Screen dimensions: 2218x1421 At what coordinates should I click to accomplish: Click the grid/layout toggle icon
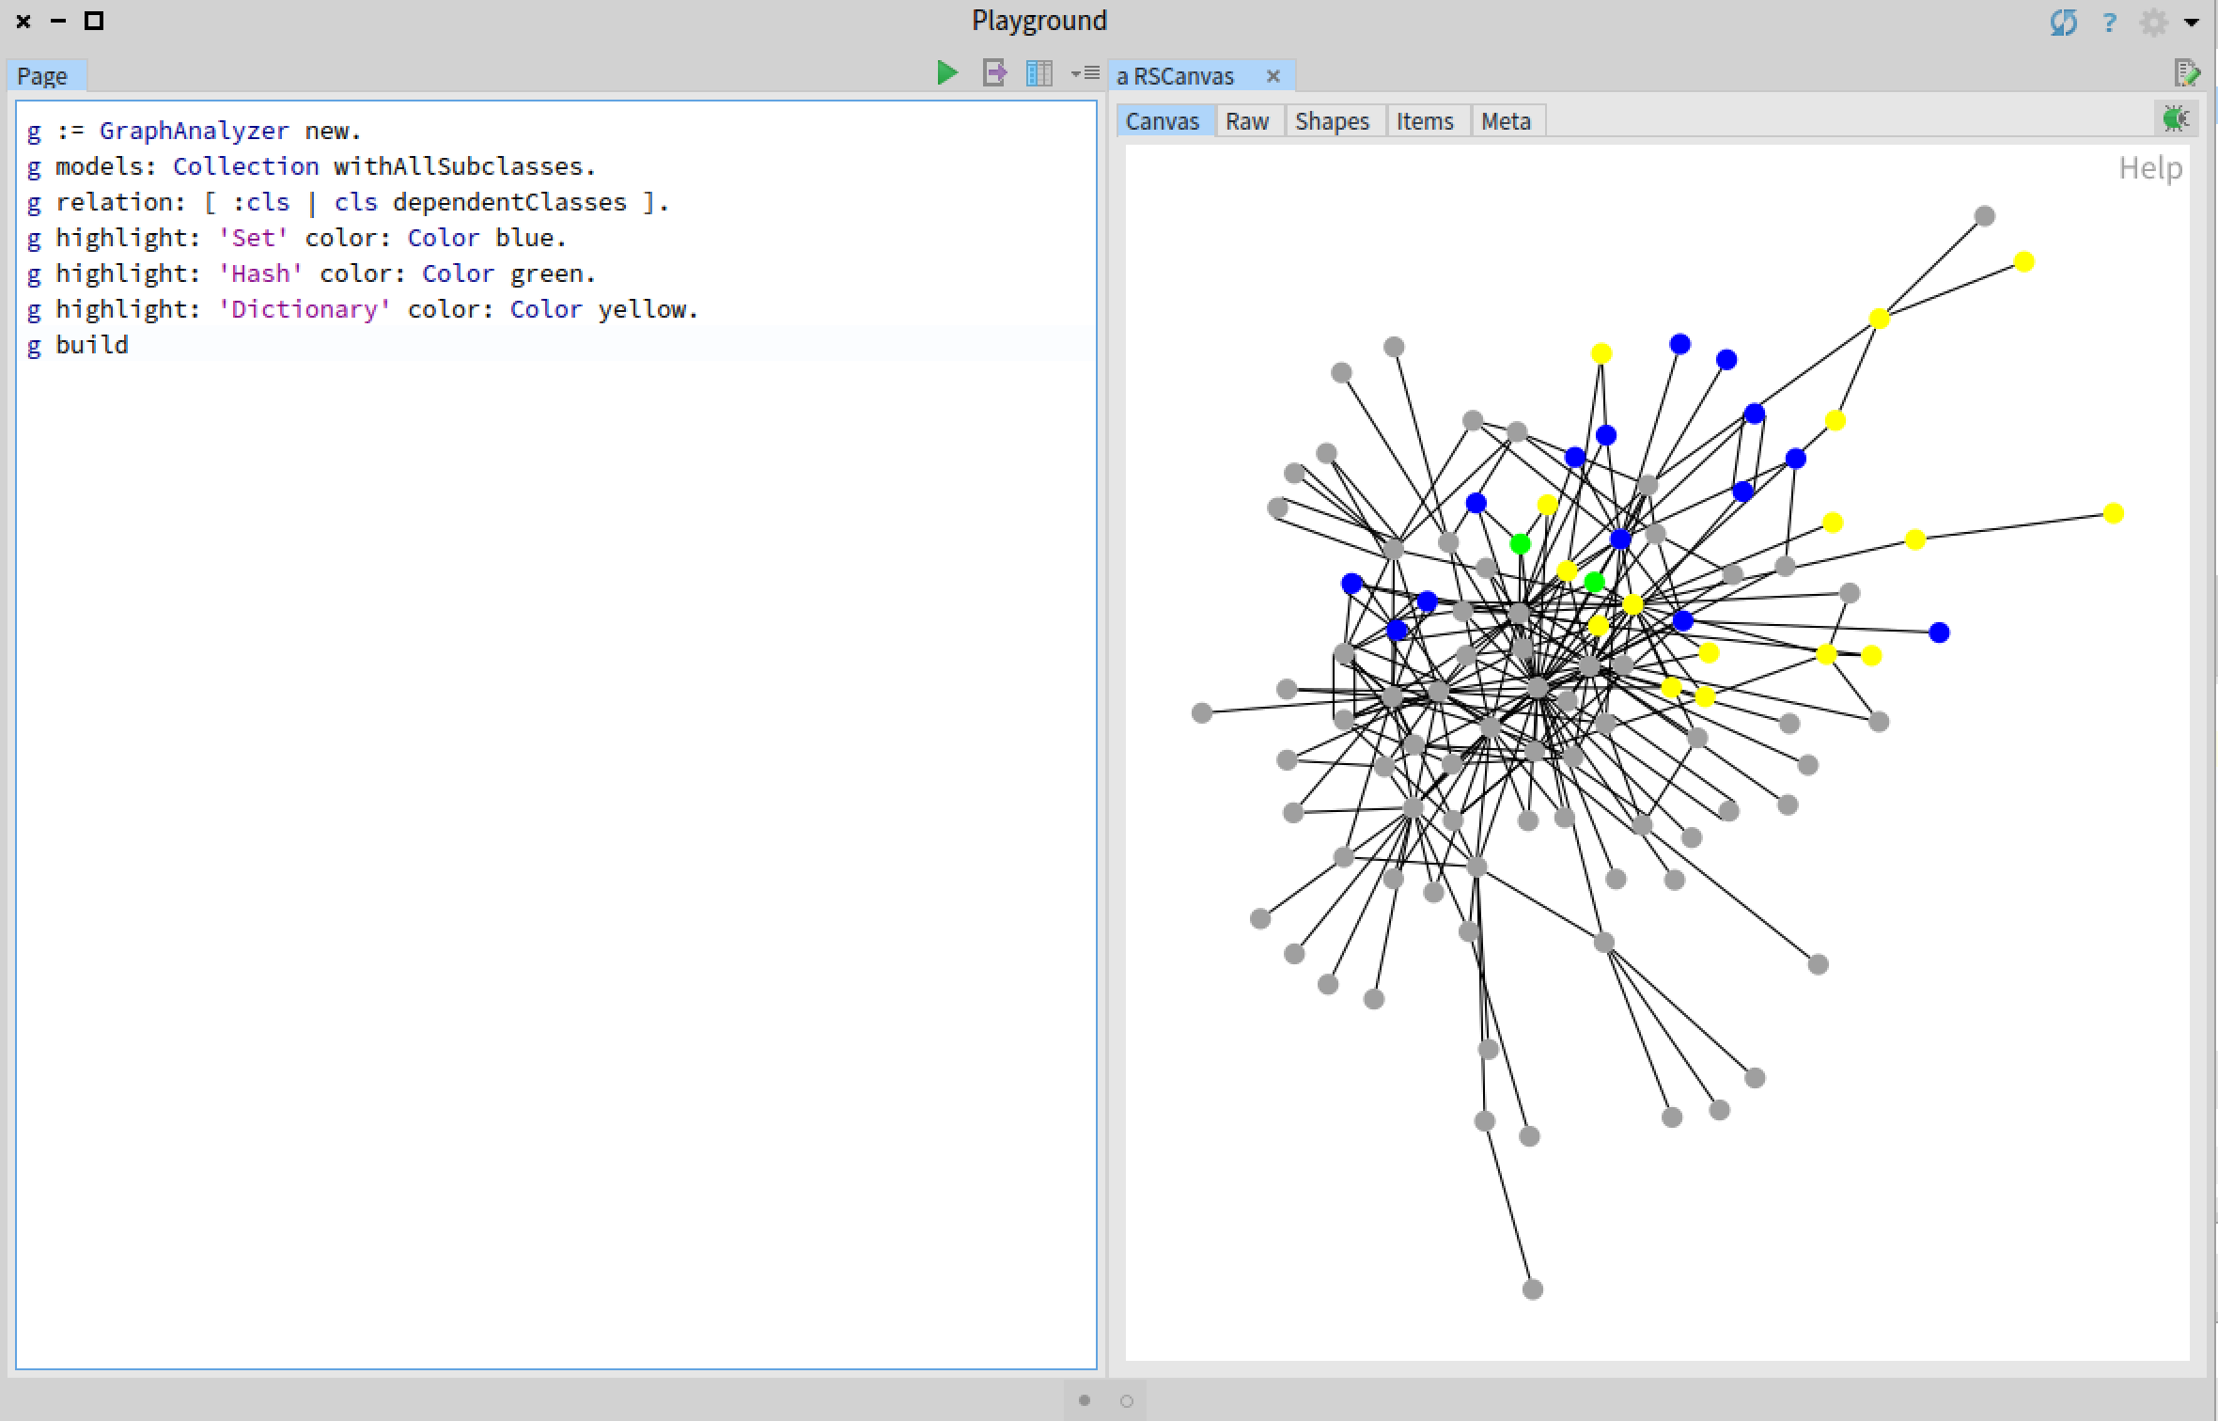(1037, 74)
